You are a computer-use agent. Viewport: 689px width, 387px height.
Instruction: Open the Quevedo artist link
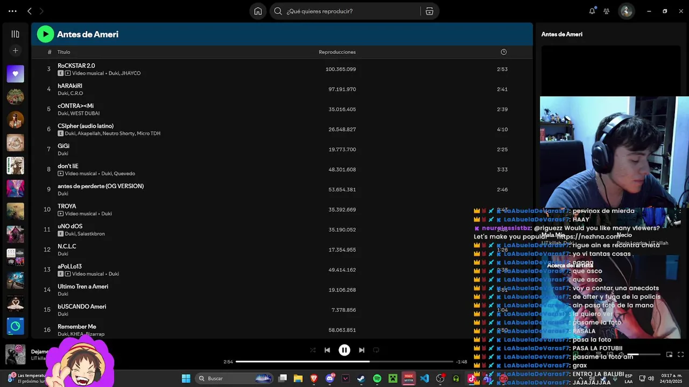tap(124, 174)
